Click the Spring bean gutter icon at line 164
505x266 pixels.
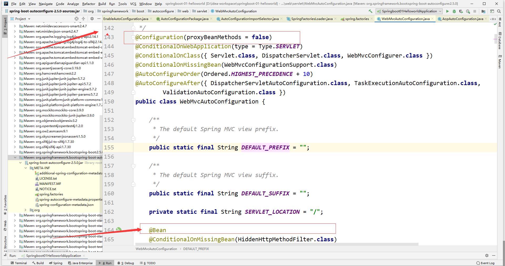[119, 230]
